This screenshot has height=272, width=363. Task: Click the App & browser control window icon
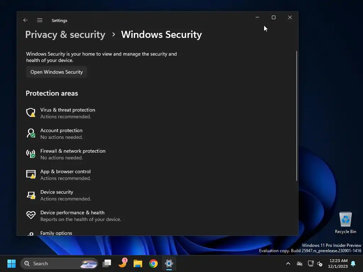31,174
